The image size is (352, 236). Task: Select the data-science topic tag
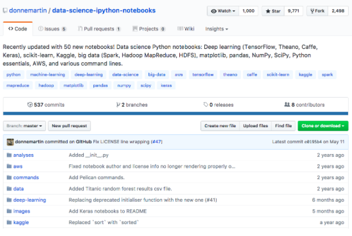coord(125,74)
